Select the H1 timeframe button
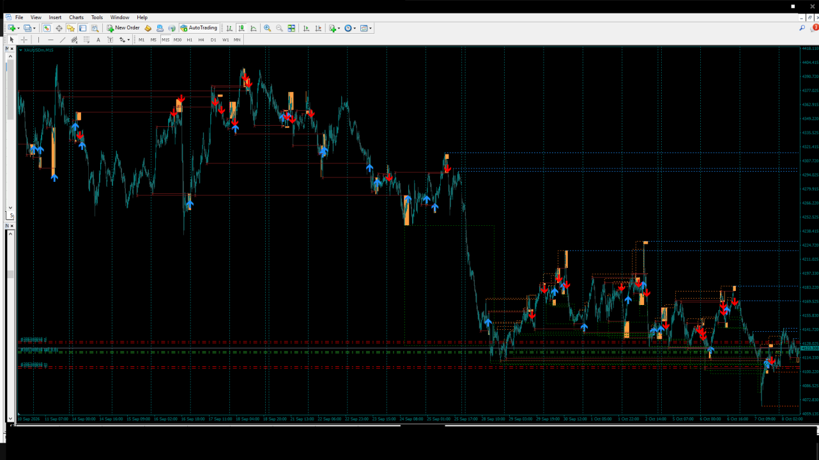 (x=190, y=40)
